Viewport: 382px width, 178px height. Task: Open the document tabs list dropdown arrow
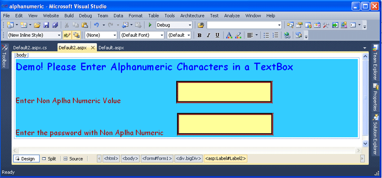coord(364,48)
